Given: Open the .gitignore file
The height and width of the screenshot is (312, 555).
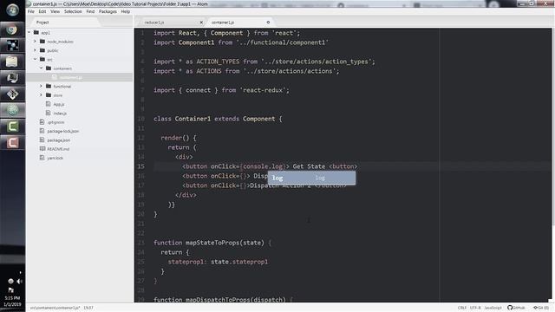Looking at the screenshot, I should point(55,122).
